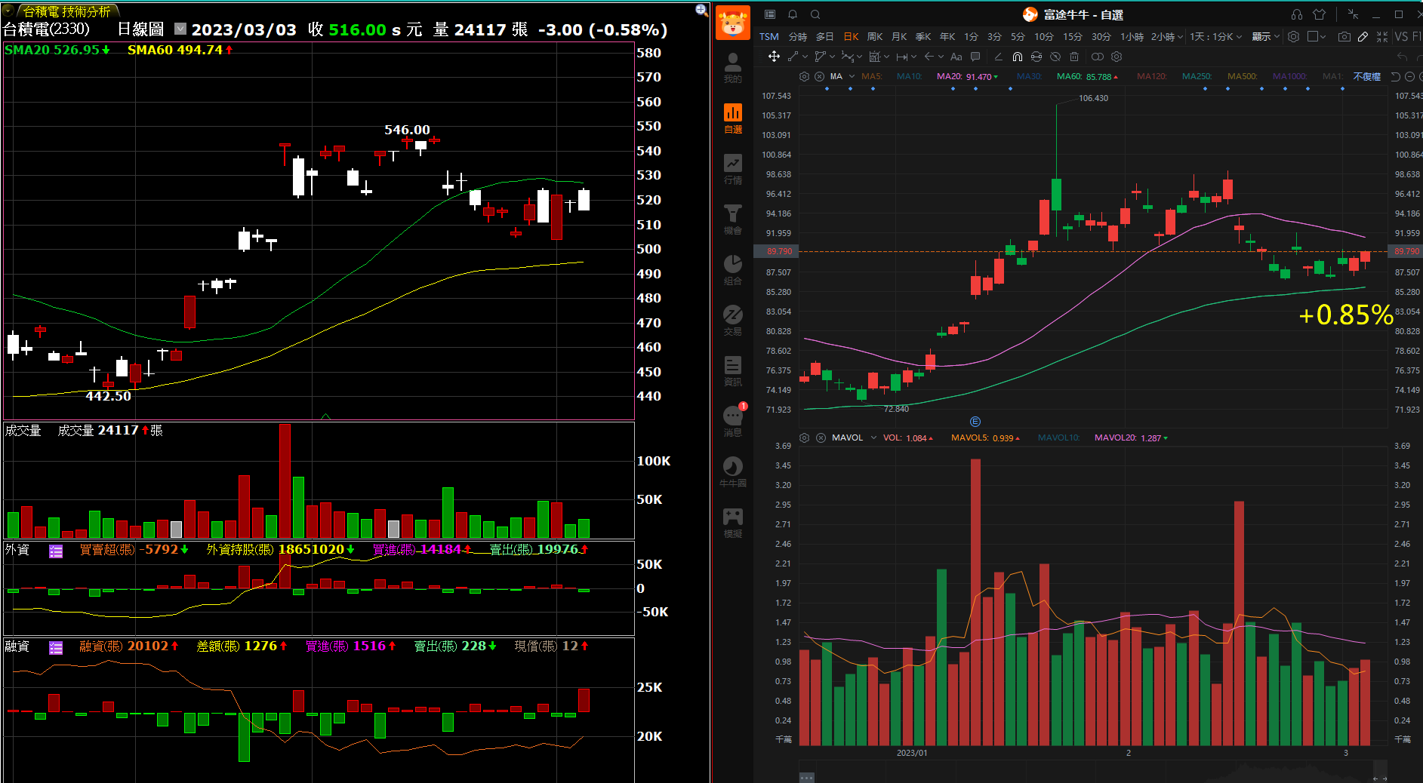Screen dimensions: 1423x783
Task: Open the 資訊 news sidebar icon
Action: [x=733, y=371]
